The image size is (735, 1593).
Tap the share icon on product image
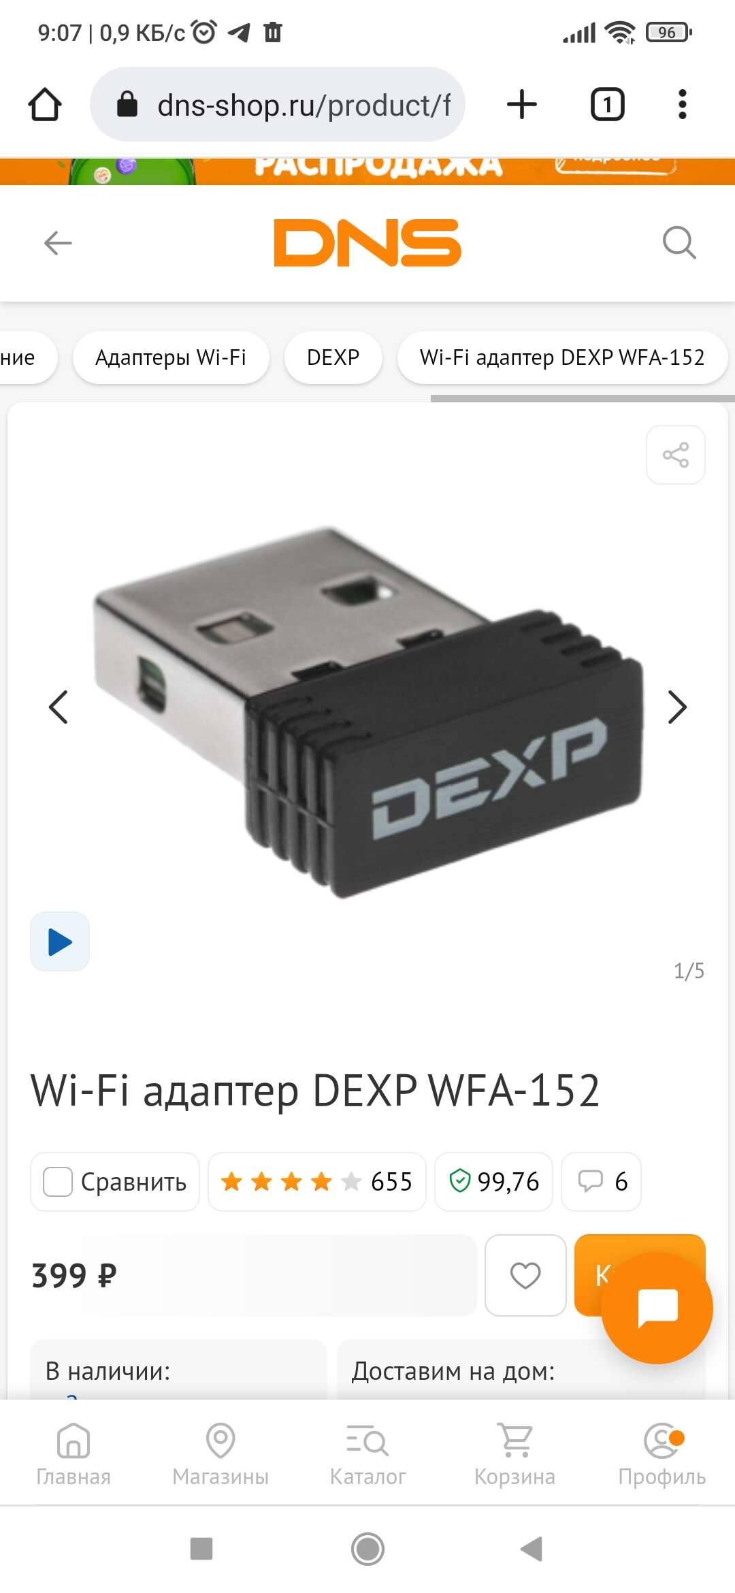tap(675, 455)
